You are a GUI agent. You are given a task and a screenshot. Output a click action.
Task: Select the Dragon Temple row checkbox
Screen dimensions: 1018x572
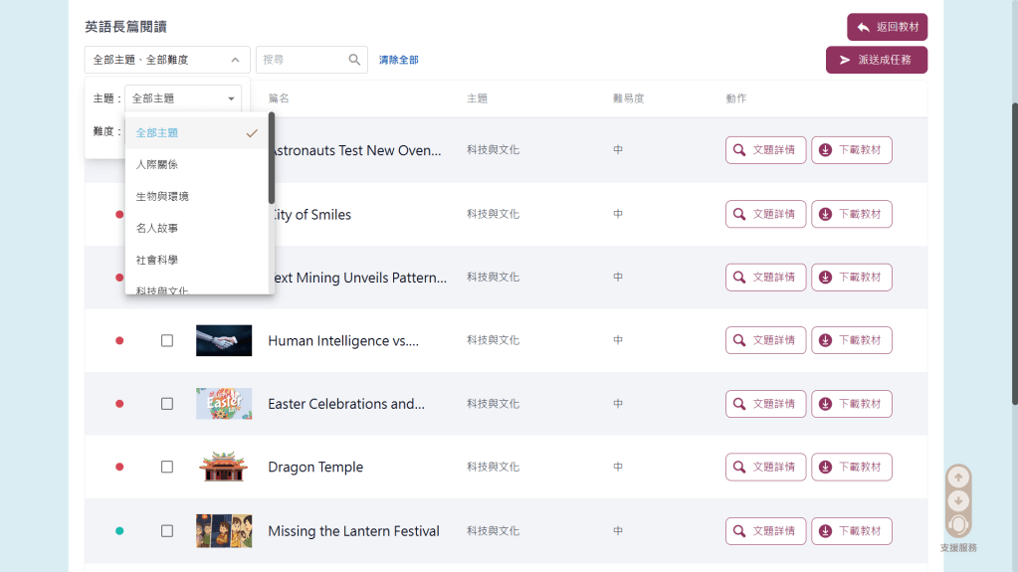pyautogui.click(x=167, y=468)
